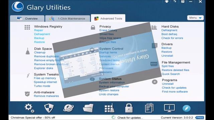Switch to the Overview tab
214x120 pixels.
[x=27, y=19]
